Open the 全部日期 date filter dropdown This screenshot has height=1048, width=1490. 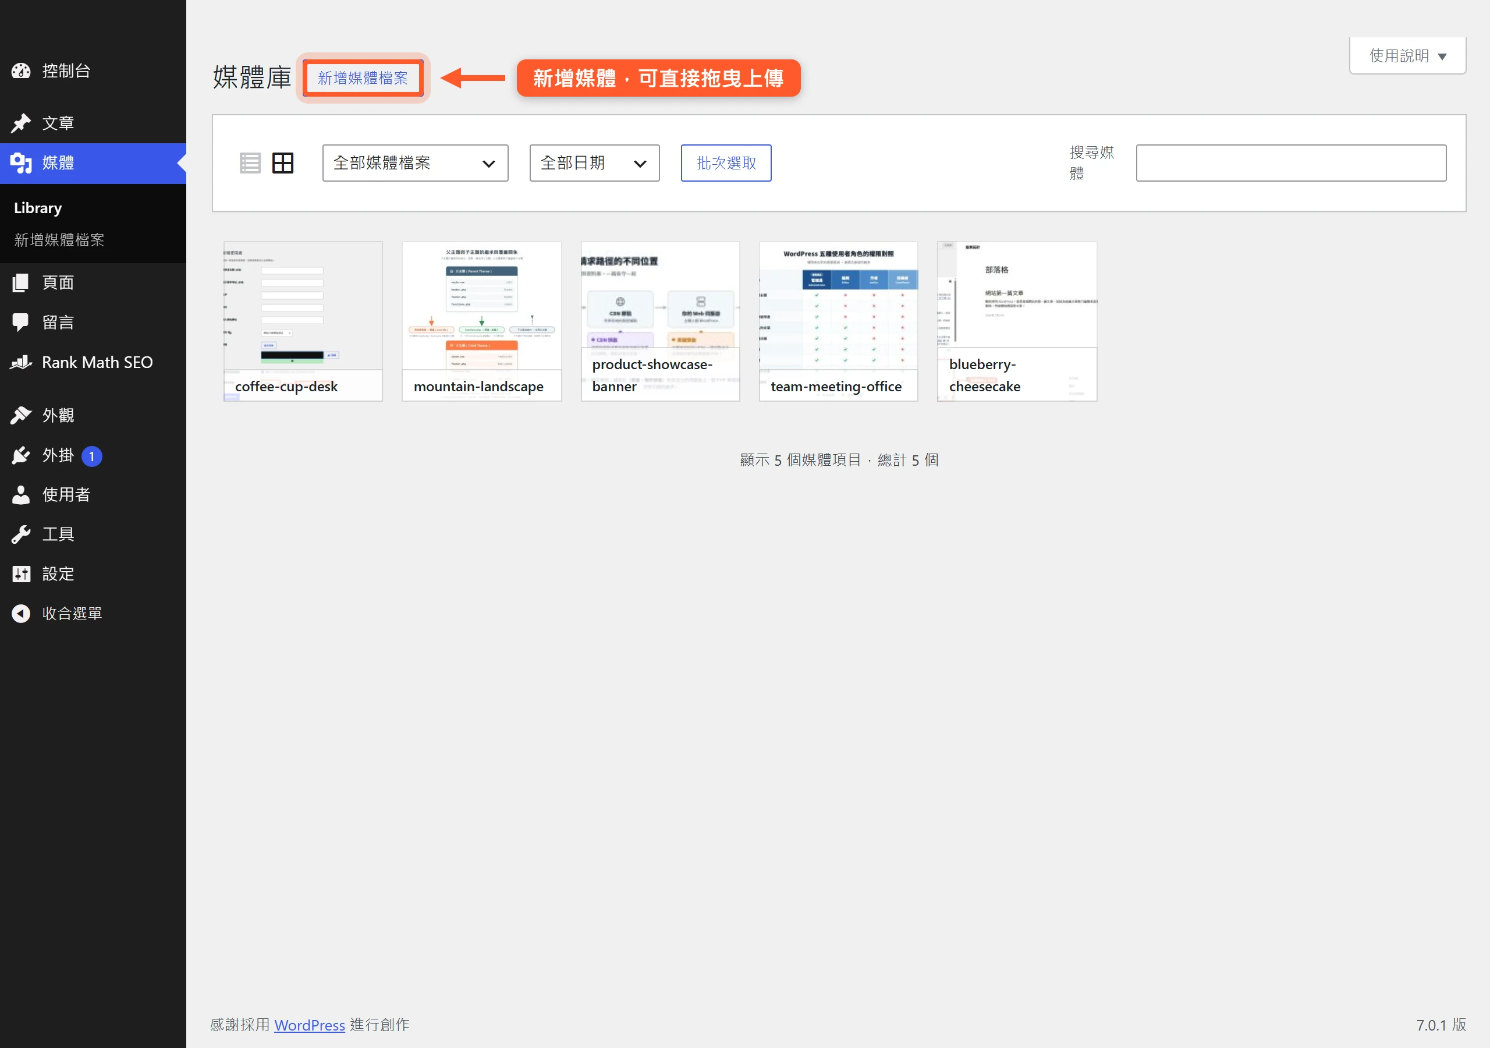tap(594, 163)
